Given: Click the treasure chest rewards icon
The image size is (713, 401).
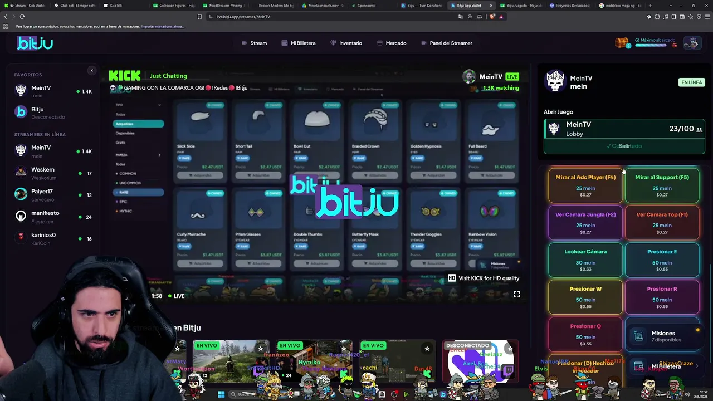Looking at the screenshot, I should coord(622,43).
